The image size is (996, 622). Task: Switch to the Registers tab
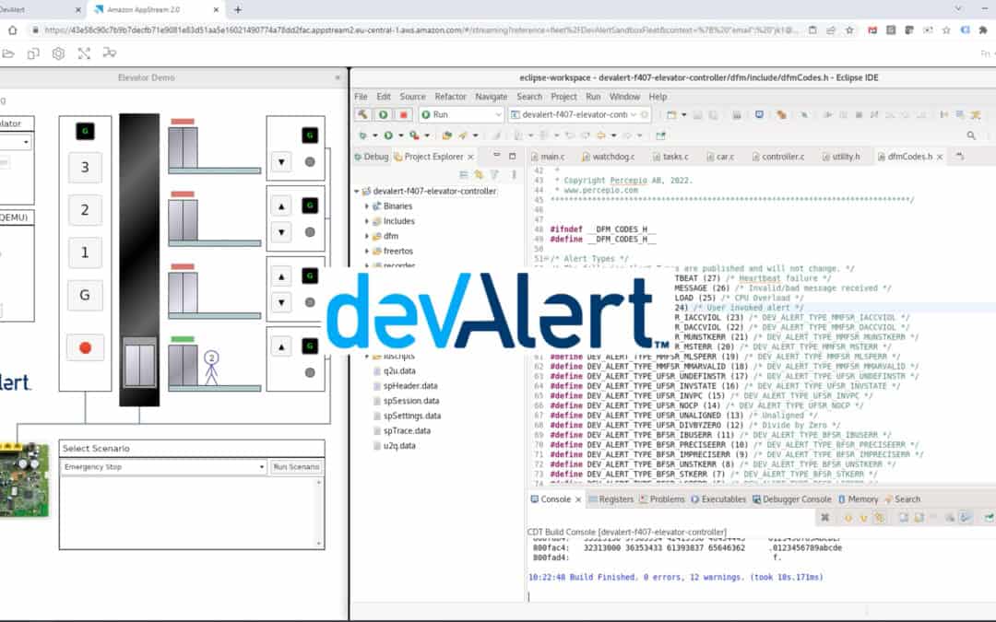click(x=611, y=499)
